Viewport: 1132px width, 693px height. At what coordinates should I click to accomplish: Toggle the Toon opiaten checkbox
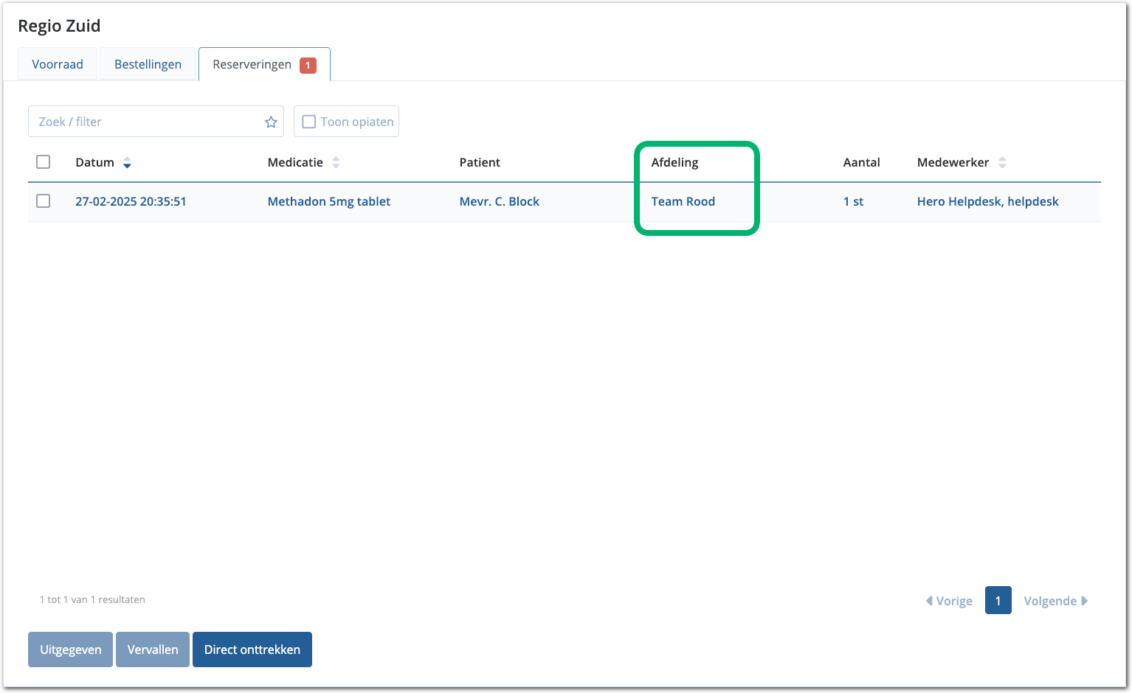pos(309,122)
